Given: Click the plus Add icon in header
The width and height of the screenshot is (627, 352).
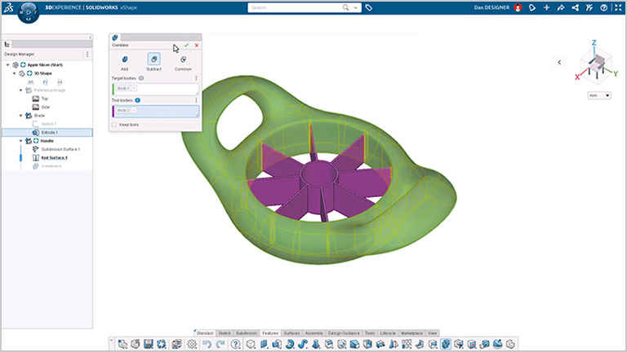Looking at the screenshot, I should tap(546, 7).
